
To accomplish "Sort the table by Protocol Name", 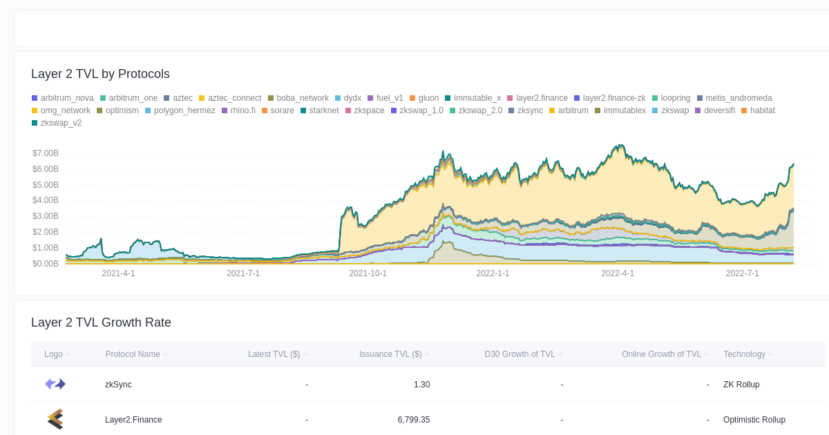I will [133, 354].
